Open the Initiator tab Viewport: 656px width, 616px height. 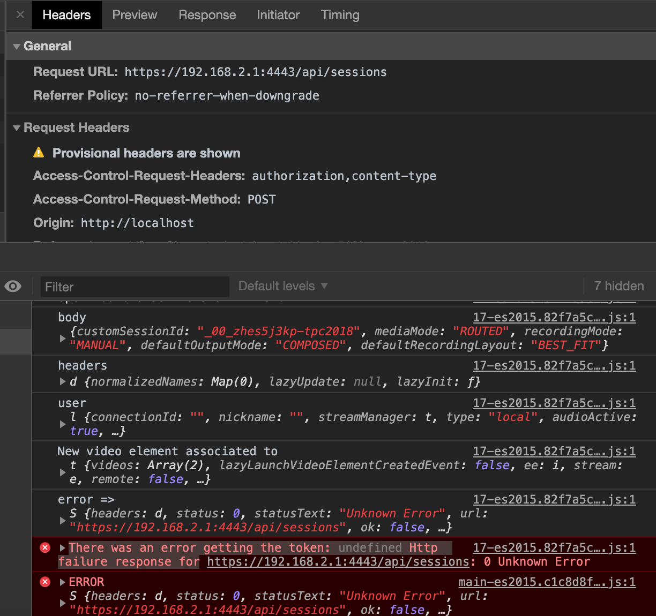[278, 15]
